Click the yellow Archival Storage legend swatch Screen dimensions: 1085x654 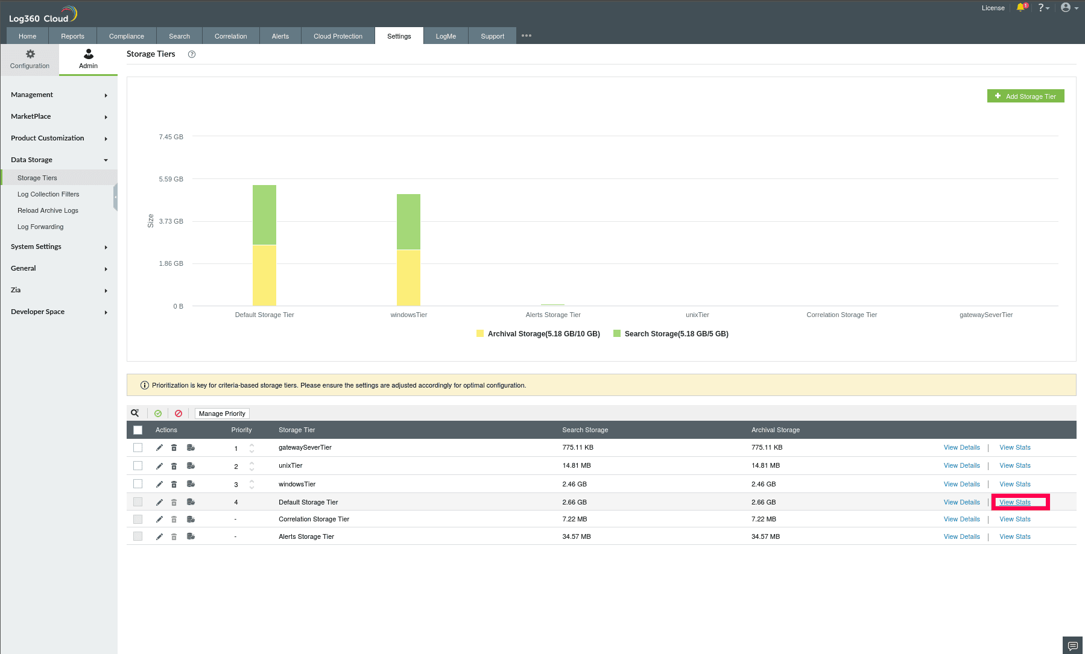pyautogui.click(x=479, y=333)
